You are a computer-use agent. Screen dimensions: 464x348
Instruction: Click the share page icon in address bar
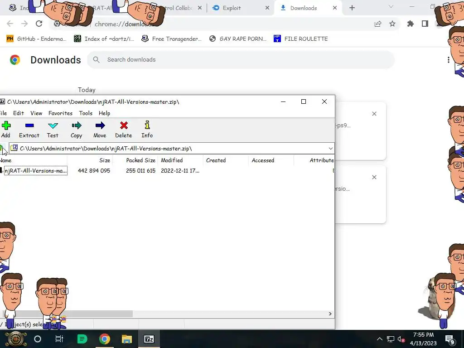[x=378, y=24]
